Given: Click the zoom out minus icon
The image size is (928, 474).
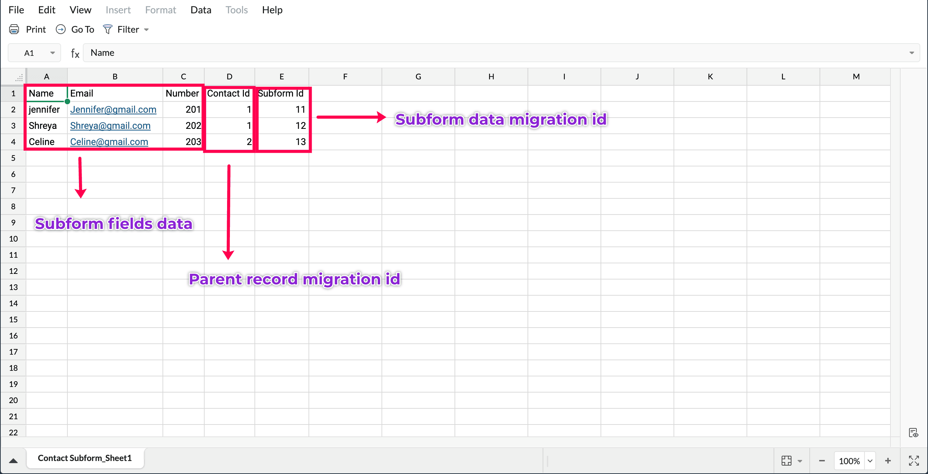Looking at the screenshot, I should (822, 461).
